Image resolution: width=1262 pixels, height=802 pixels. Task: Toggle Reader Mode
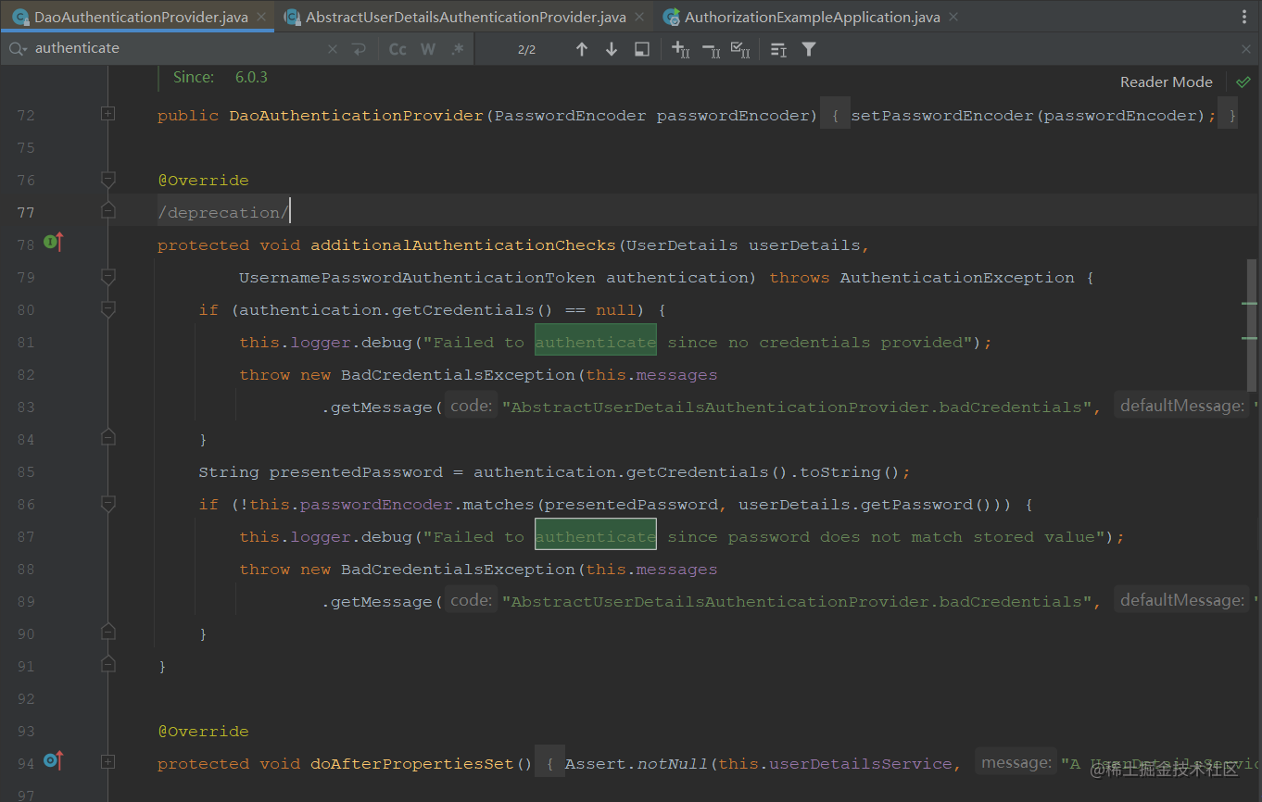point(1166,81)
